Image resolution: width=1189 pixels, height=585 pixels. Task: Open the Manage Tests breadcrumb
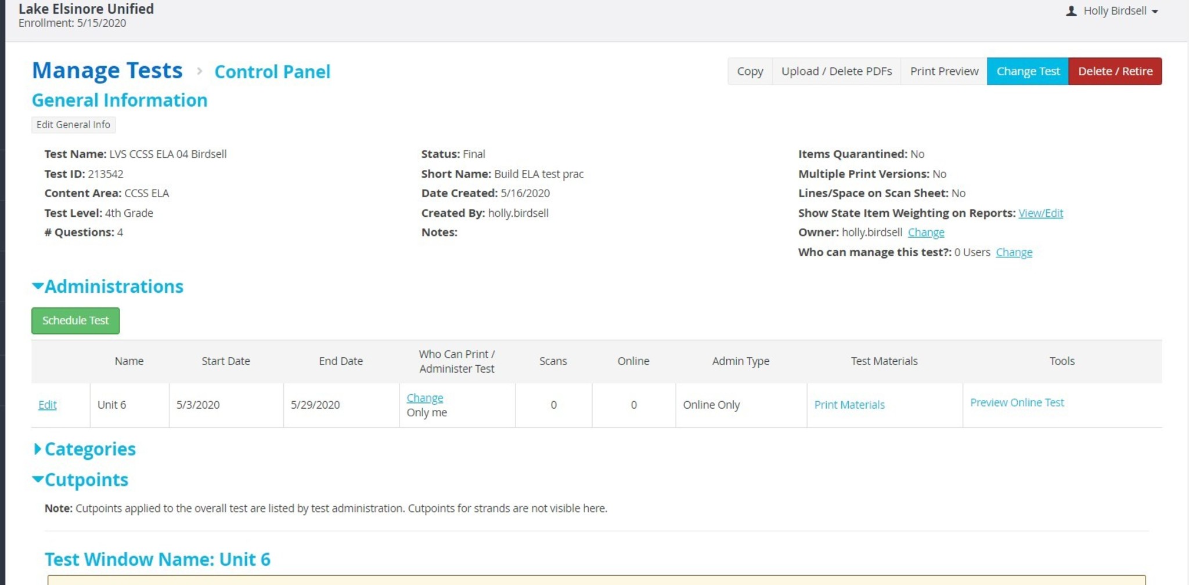click(107, 71)
